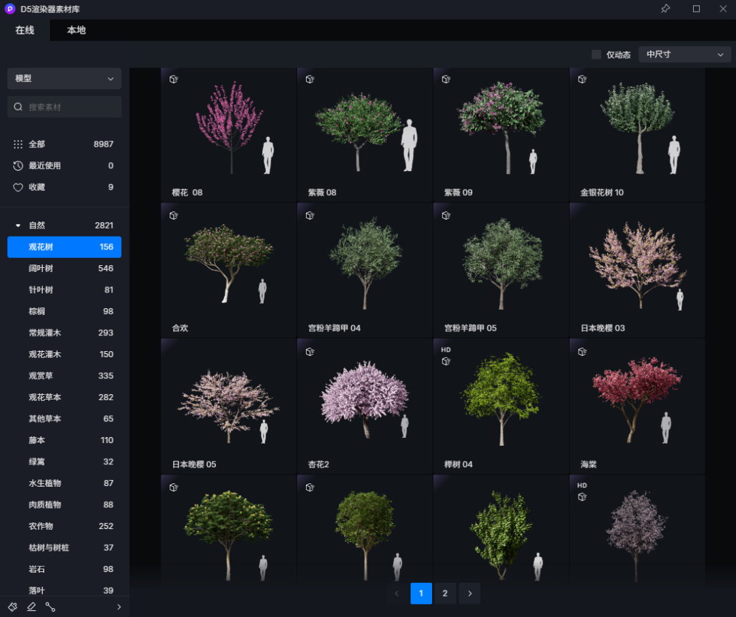Screen dimensions: 736x617
Task: Open the 模型 type dropdown
Action: (64, 78)
